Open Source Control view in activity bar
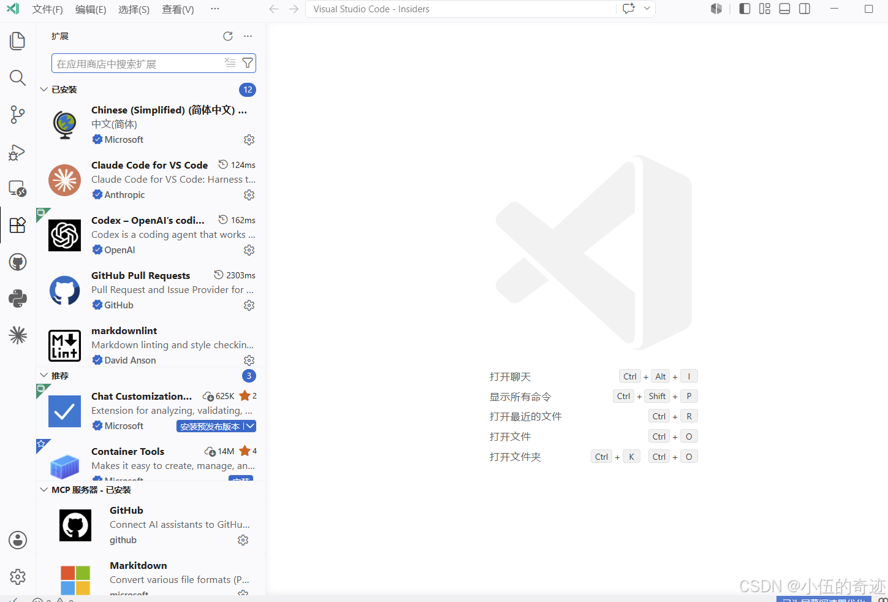This screenshot has height=602, width=888. tap(18, 115)
